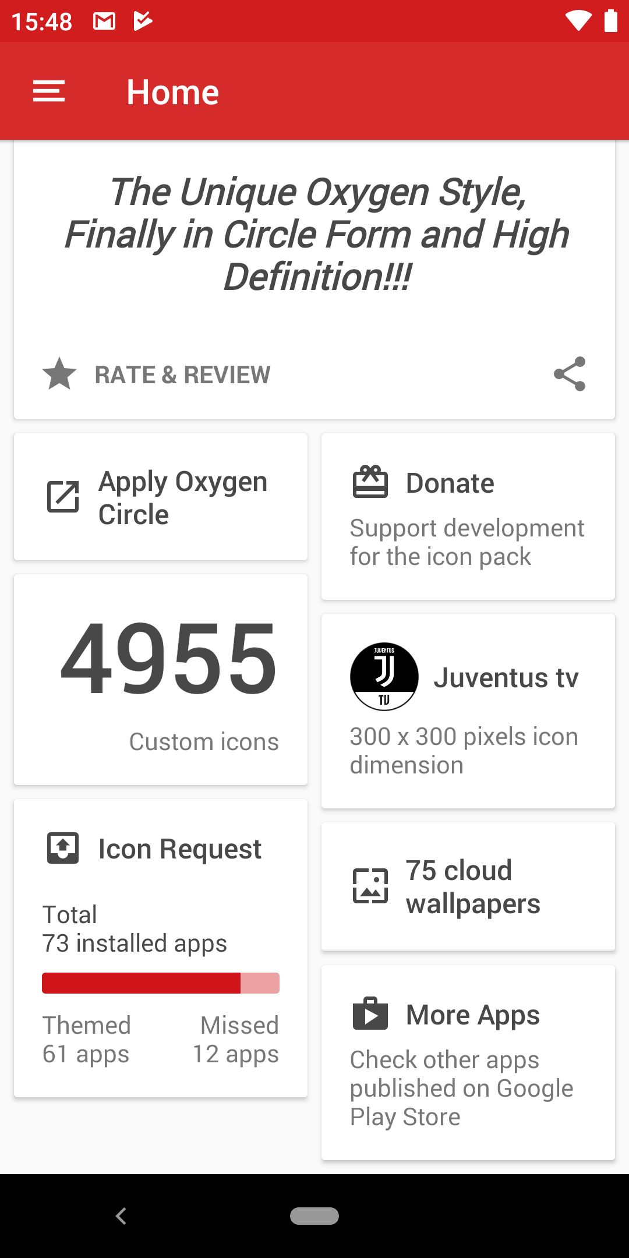The image size is (629, 1258).
Task: Click the Apply launch icon
Action: pyautogui.click(x=63, y=497)
